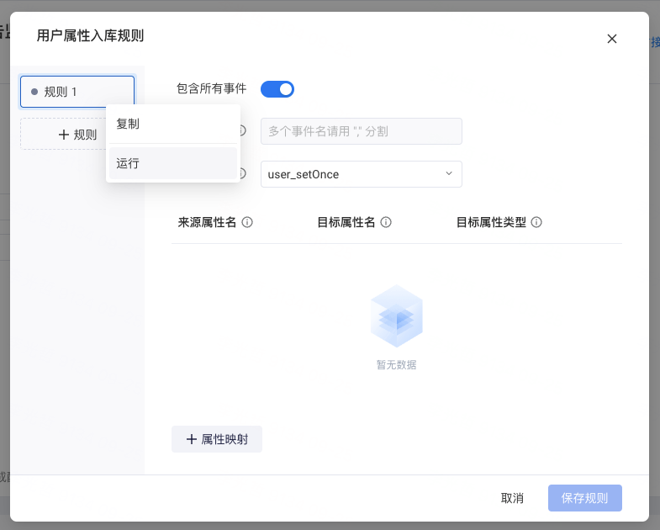
Task: Click info icon left of event names input
Action: tap(244, 131)
